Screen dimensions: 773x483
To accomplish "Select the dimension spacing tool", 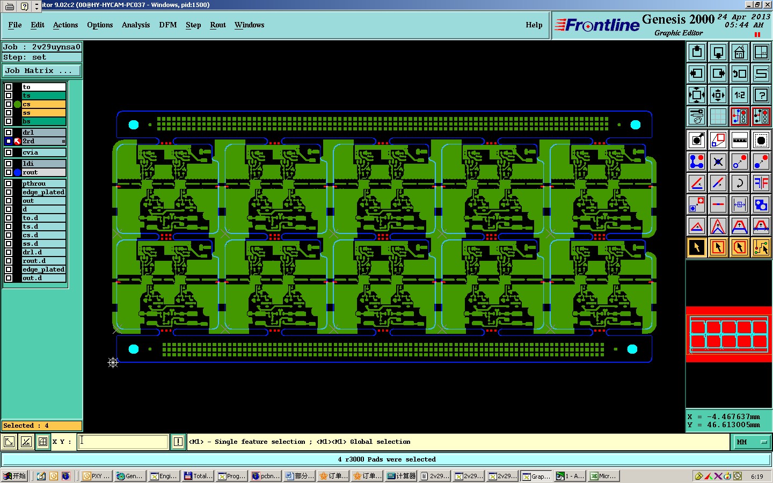I will point(740,204).
